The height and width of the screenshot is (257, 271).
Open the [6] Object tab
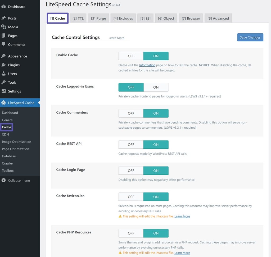[x=166, y=18]
